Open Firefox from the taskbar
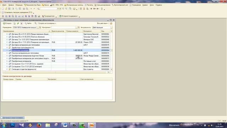The width and height of the screenshot is (227, 128). click(x=39, y=125)
